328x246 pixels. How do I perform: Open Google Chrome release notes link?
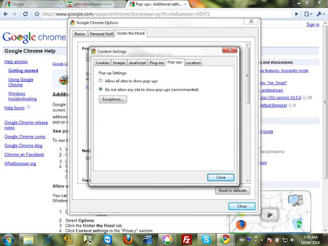pyautogui.click(x=26, y=125)
